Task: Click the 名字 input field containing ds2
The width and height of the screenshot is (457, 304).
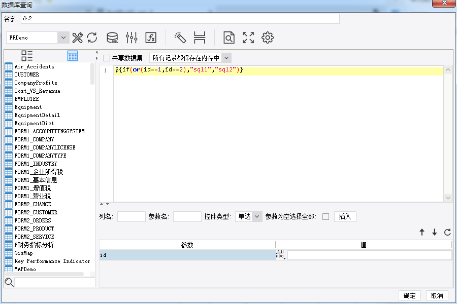Action: [x=180, y=19]
